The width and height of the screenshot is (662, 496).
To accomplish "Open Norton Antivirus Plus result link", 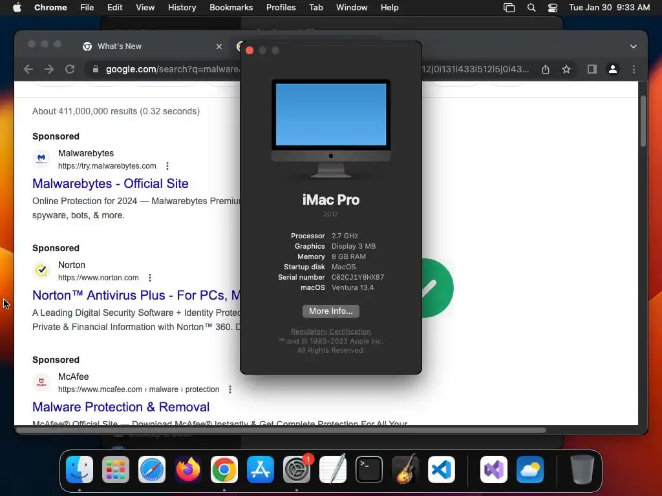I will point(136,295).
